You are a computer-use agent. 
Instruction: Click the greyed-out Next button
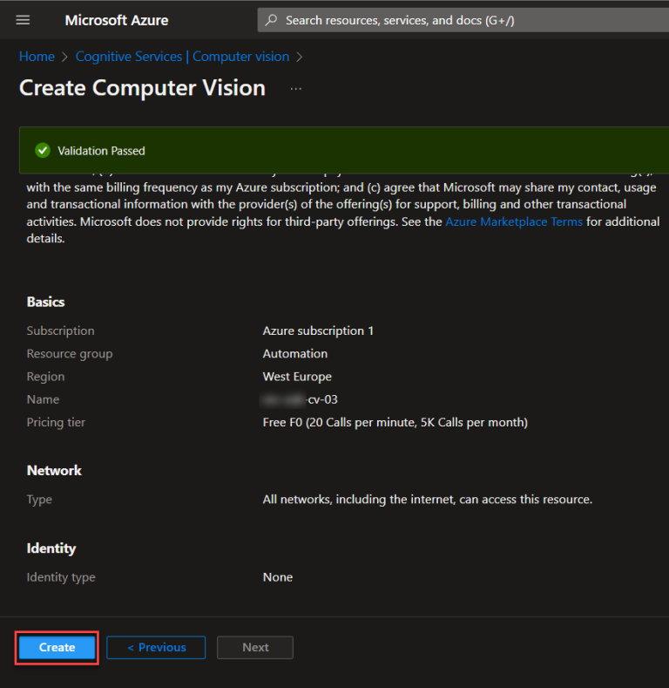click(x=255, y=647)
